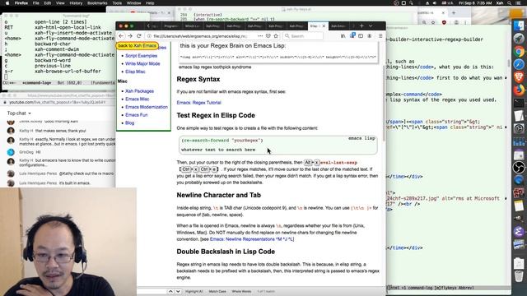
Task: Open the Tools menu
Action: [117, 3]
